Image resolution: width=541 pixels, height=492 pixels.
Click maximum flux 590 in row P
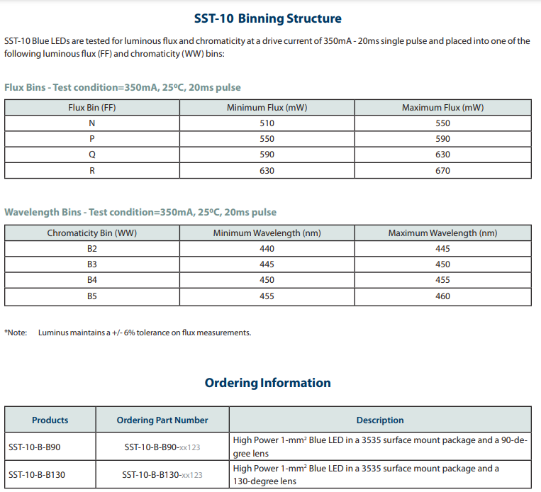pos(443,139)
